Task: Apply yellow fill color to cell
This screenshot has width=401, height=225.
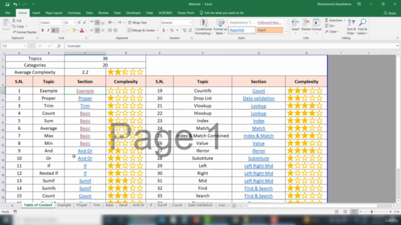Action: coord(74,31)
